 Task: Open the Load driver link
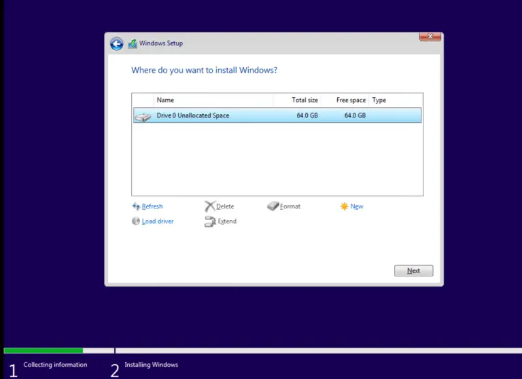[158, 221]
